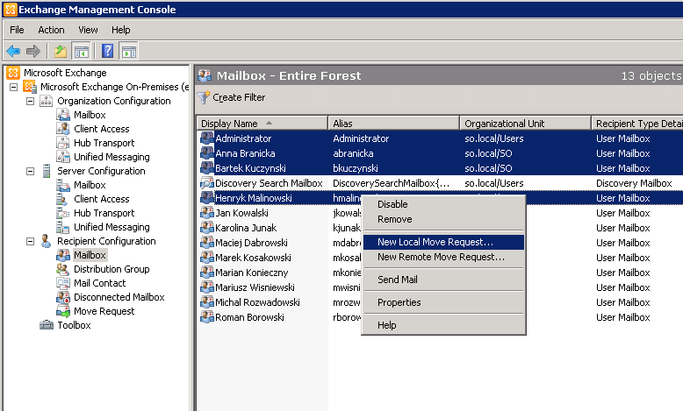This screenshot has width=683, height=411.
Task: Select Mailbox under Organization Configuration
Action: coord(90,115)
